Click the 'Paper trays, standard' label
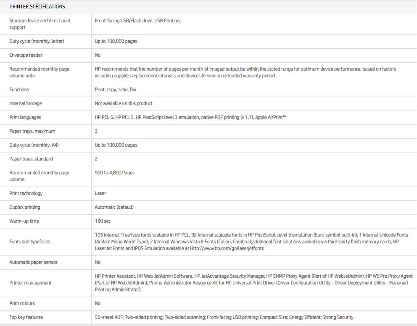 point(31,159)
